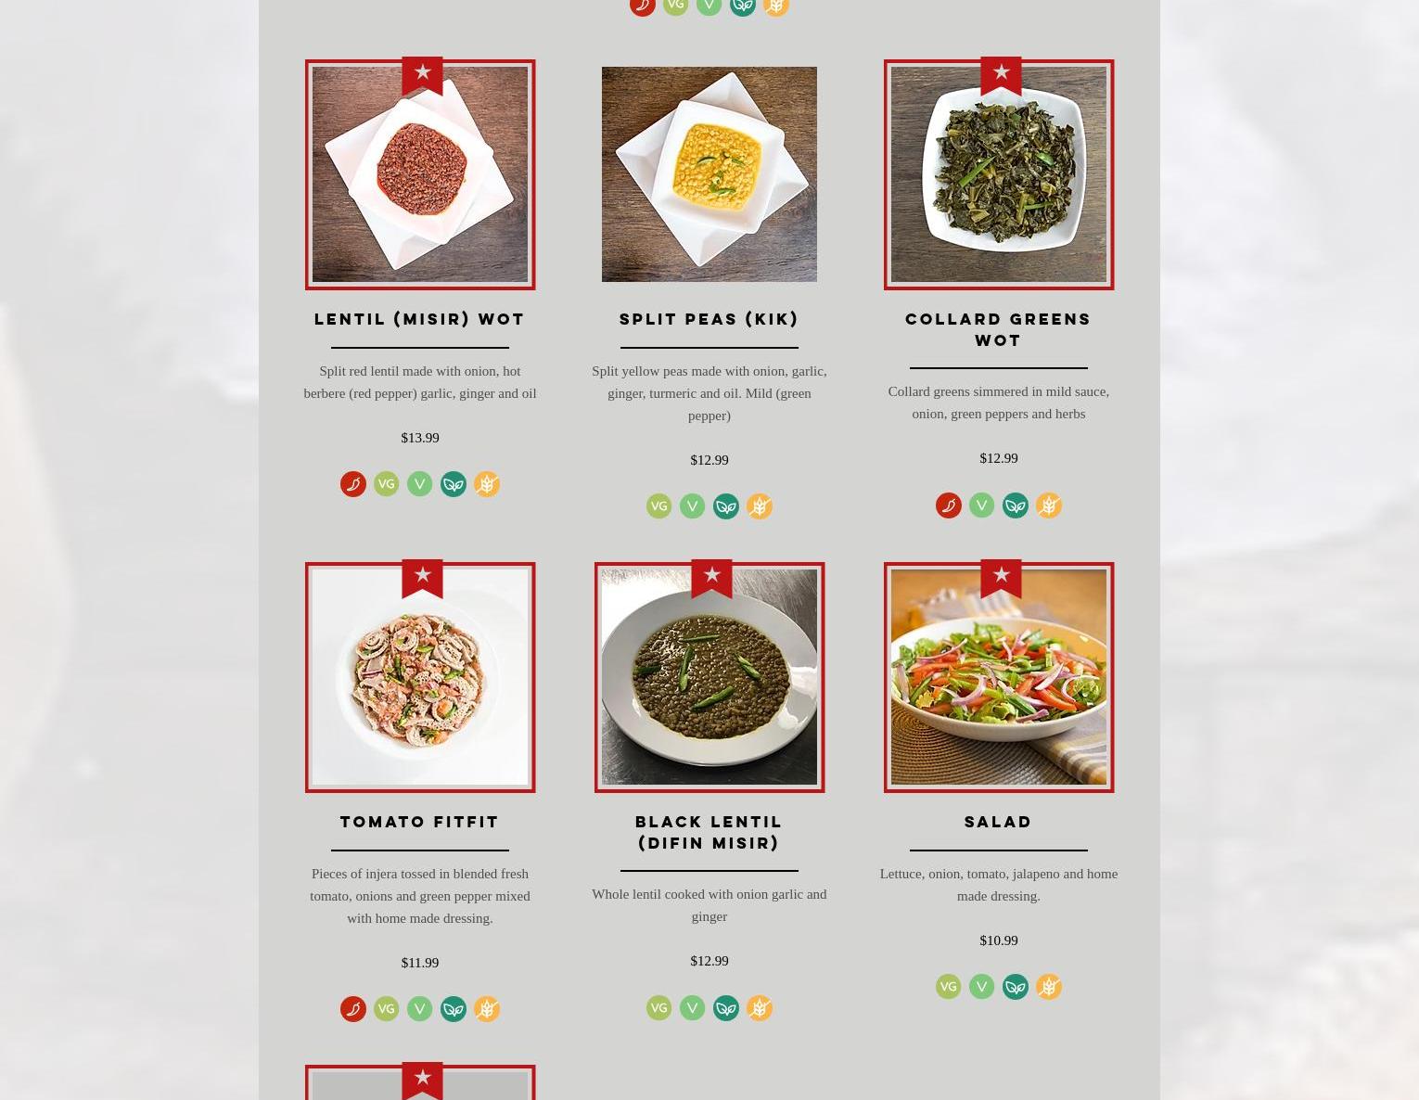This screenshot has height=1100, width=1419.
Task: Click the gluten wheat icon under Collard Greens Wot
Action: (1049, 505)
